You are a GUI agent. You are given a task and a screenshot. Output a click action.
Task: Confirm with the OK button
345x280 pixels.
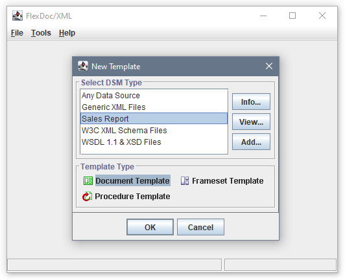click(x=150, y=227)
